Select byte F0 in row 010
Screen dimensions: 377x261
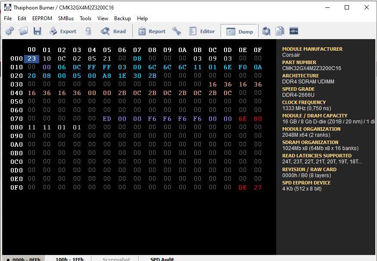click(x=243, y=67)
